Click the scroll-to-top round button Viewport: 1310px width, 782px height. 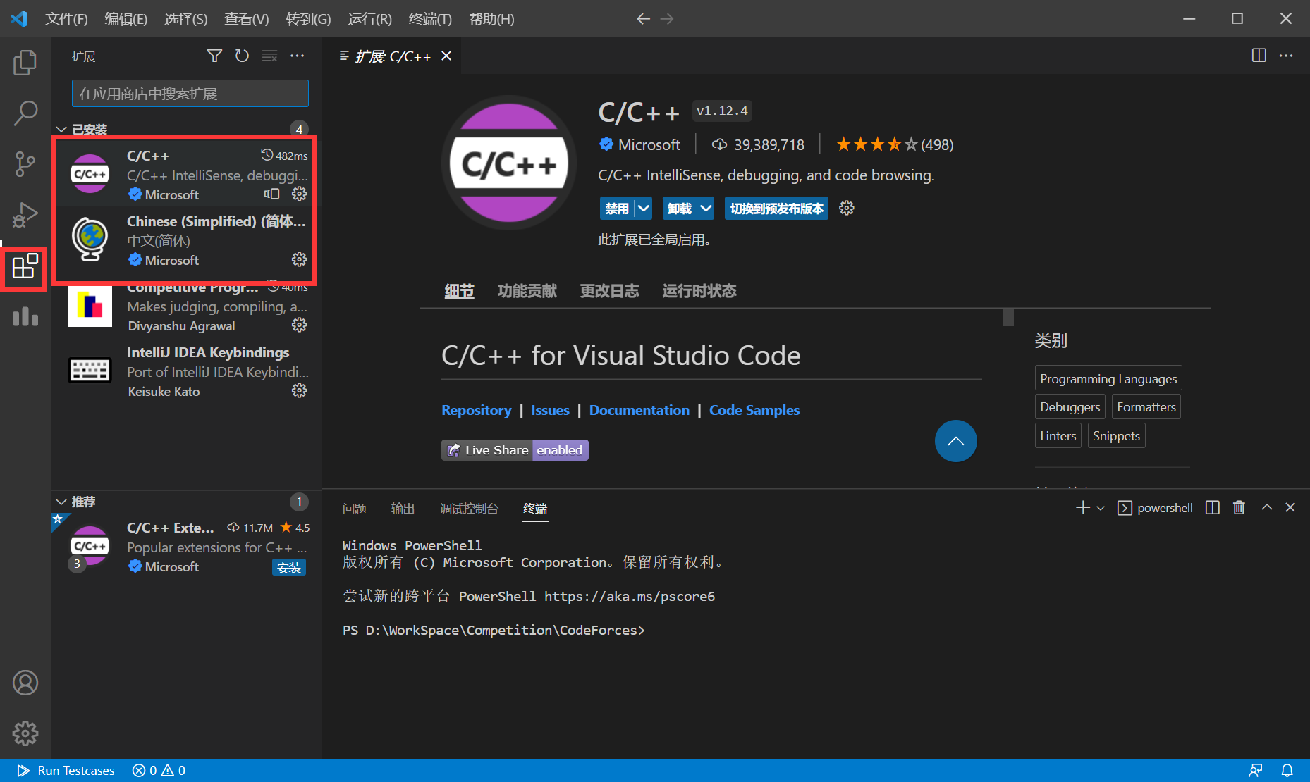point(956,441)
